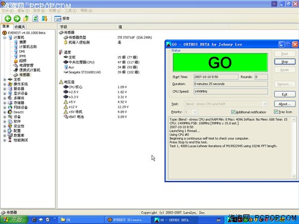Open the first menu in EVEREST menu bar
The image size is (299, 224).
8,11
